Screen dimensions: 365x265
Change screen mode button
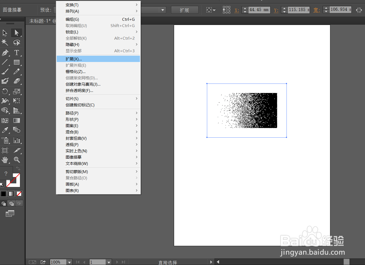point(10,214)
